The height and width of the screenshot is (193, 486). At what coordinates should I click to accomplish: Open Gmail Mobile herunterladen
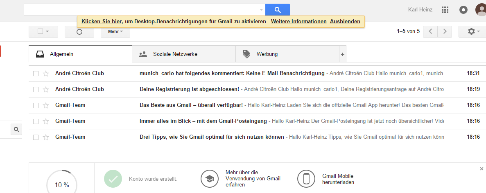tap(338, 179)
